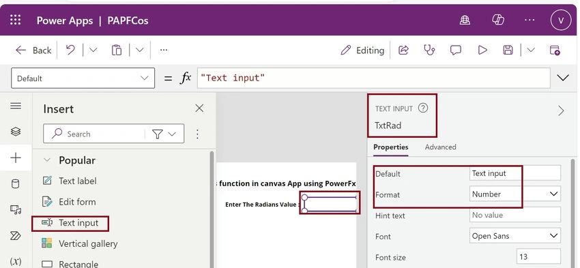Close the Insert pane
580x268 pixels.
click(x=199, y=108)
